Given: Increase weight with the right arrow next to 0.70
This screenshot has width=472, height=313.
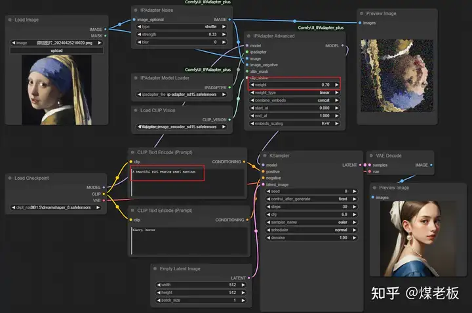Looking at the screenshot, I should point(337,85).
